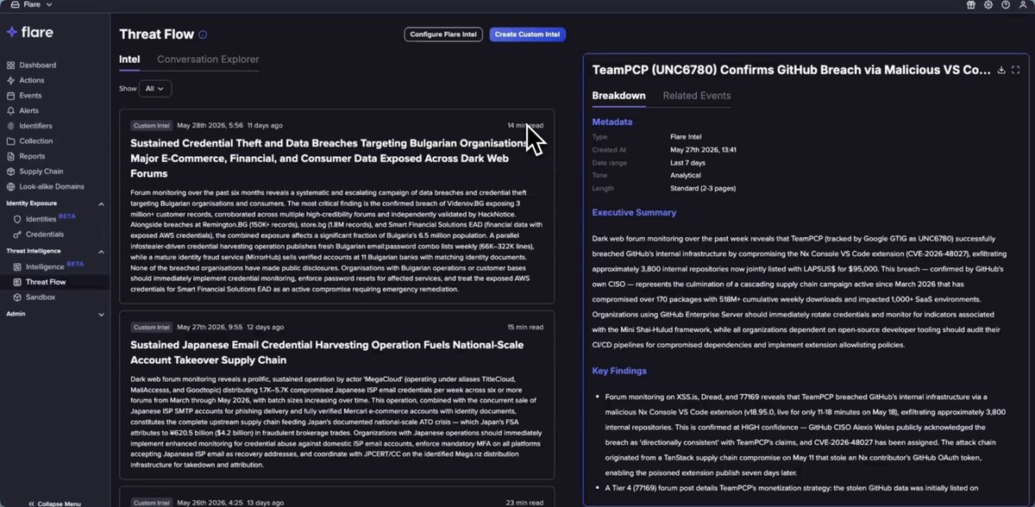
Task: Open the Alerts bell item
Action: 29,110
